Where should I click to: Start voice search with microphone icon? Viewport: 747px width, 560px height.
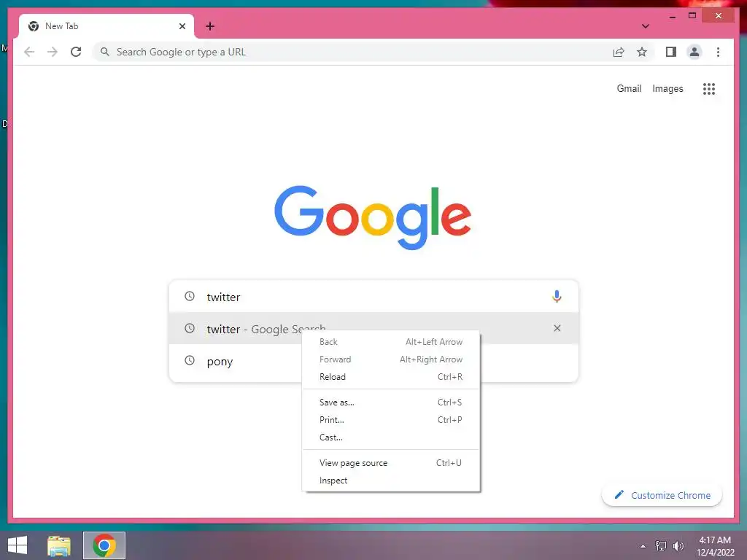(x=557, y=296)
